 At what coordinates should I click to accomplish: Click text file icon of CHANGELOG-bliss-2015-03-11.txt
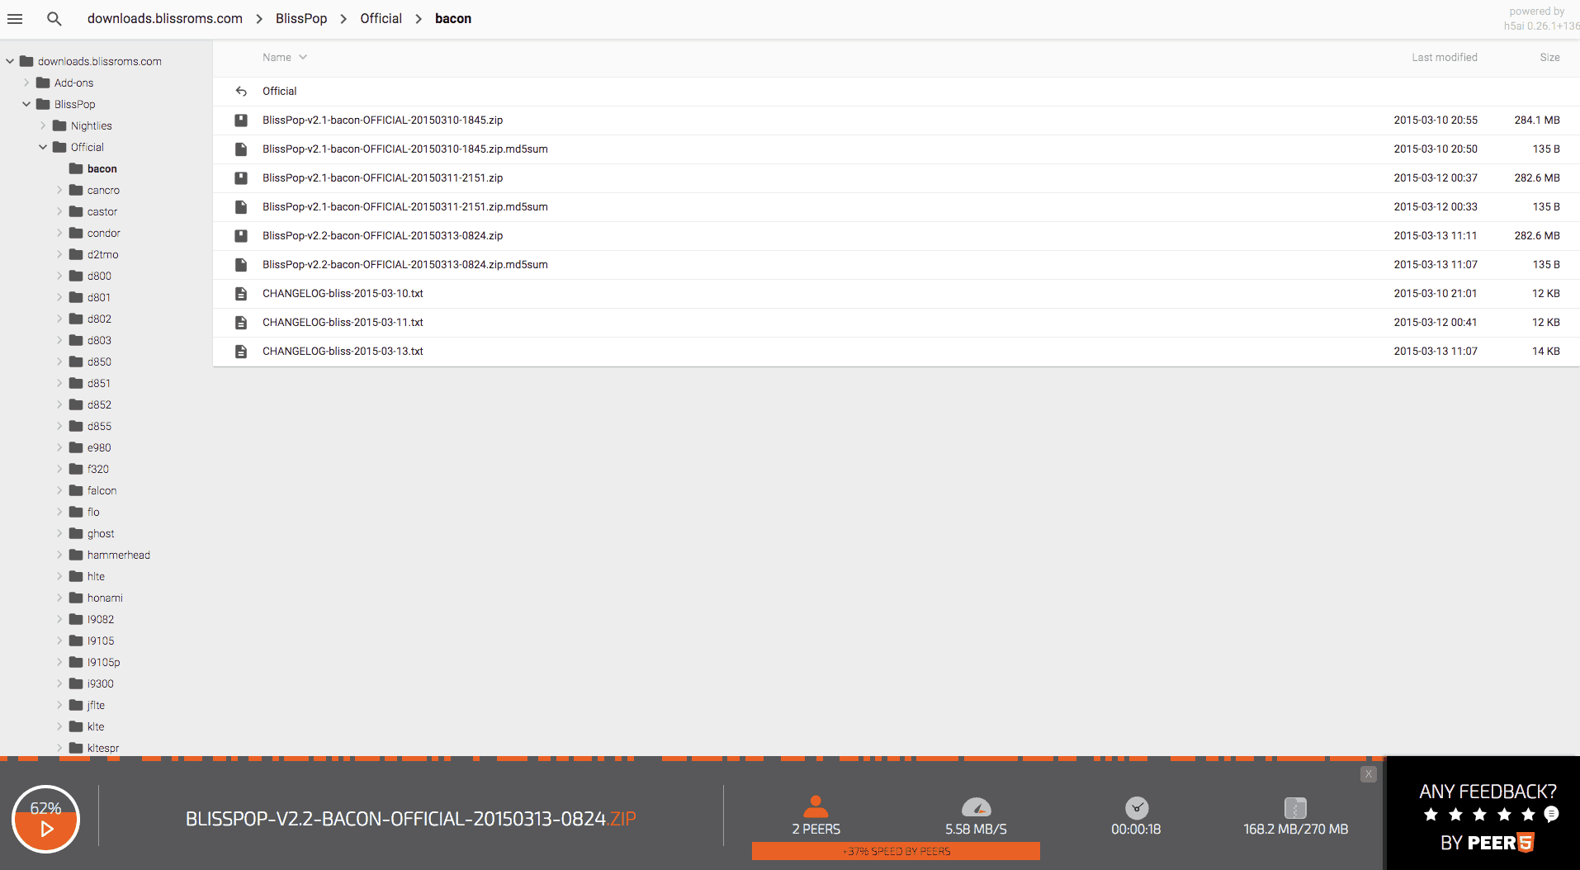pyautogui.click(x=241, y=322)
